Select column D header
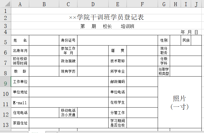This screenshot has height=133, width=204. (x=93, y=4)
